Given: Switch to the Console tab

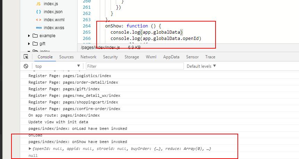Looking at the screenshot, I should click(45, 57).
